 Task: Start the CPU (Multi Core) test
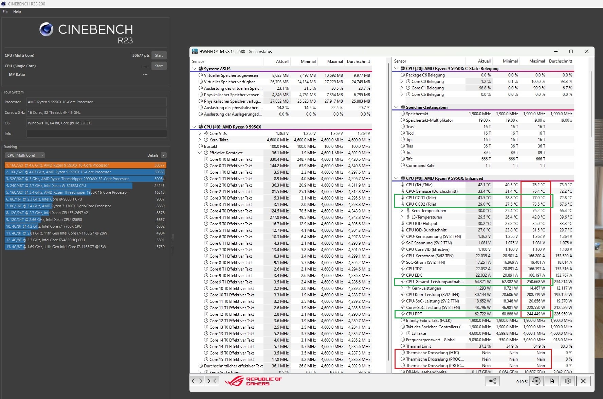pos(159,55)
